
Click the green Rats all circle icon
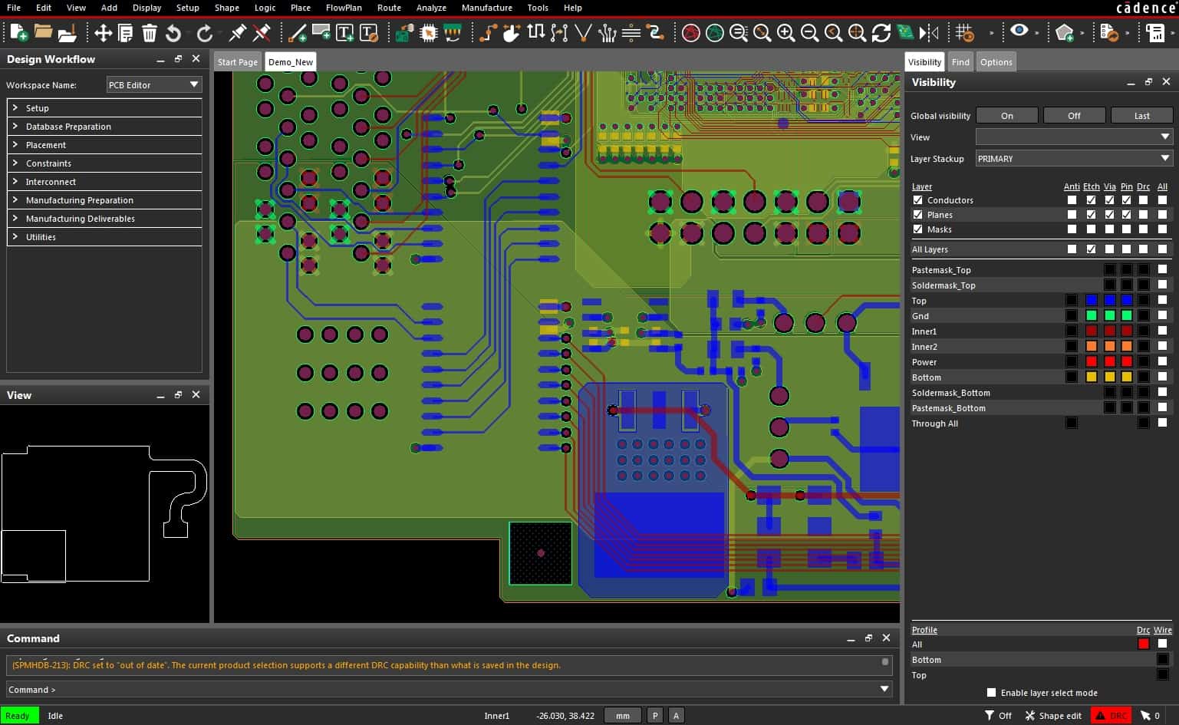[x=714, y=32]
